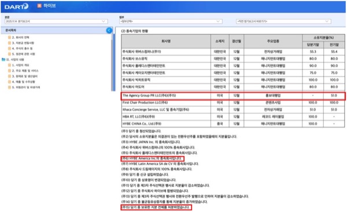Viewport: 347px width, 212px height.
Task: Click the 55.4 value in 위버스컴퍼니 row
Action: click(334, 51)
